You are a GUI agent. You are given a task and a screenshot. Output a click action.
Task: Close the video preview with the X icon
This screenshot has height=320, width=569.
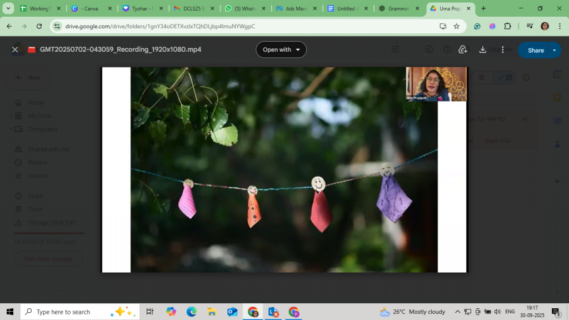coord(15,49)
